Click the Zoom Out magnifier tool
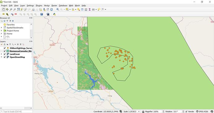Viewport: 214px width, 113px height. [x=15, y=10]
